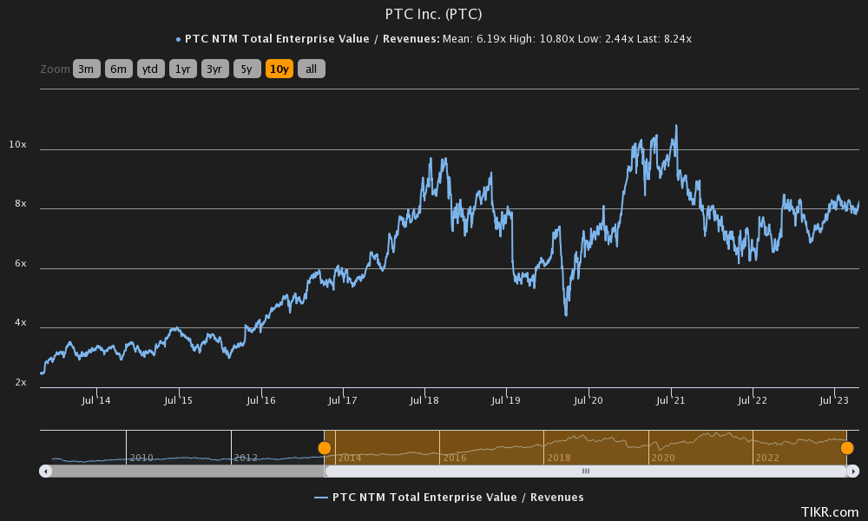
Task: Click the left scrollbar arrow below mini-chart
Action: pyautogui.click(x=44, y=471)
